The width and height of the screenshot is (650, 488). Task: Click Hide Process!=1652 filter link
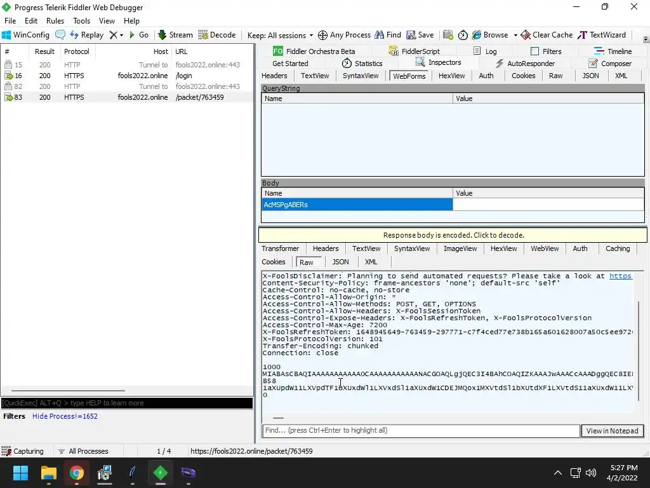tap(65, 416)
